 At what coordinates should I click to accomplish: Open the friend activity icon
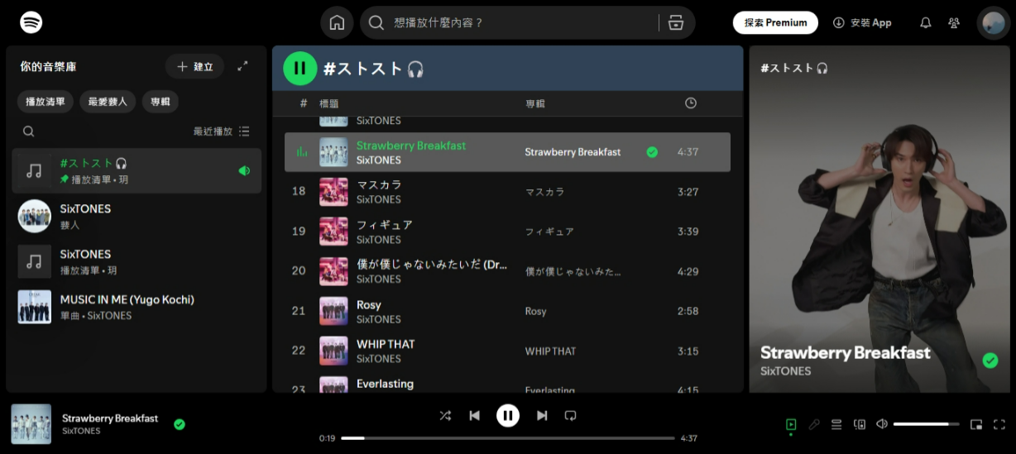954,23
